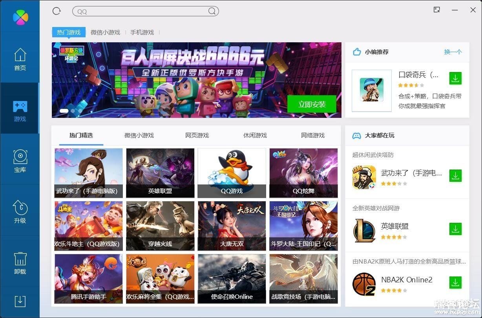
Task: Click the active banner carousel indicator
Action: point(64,111)
